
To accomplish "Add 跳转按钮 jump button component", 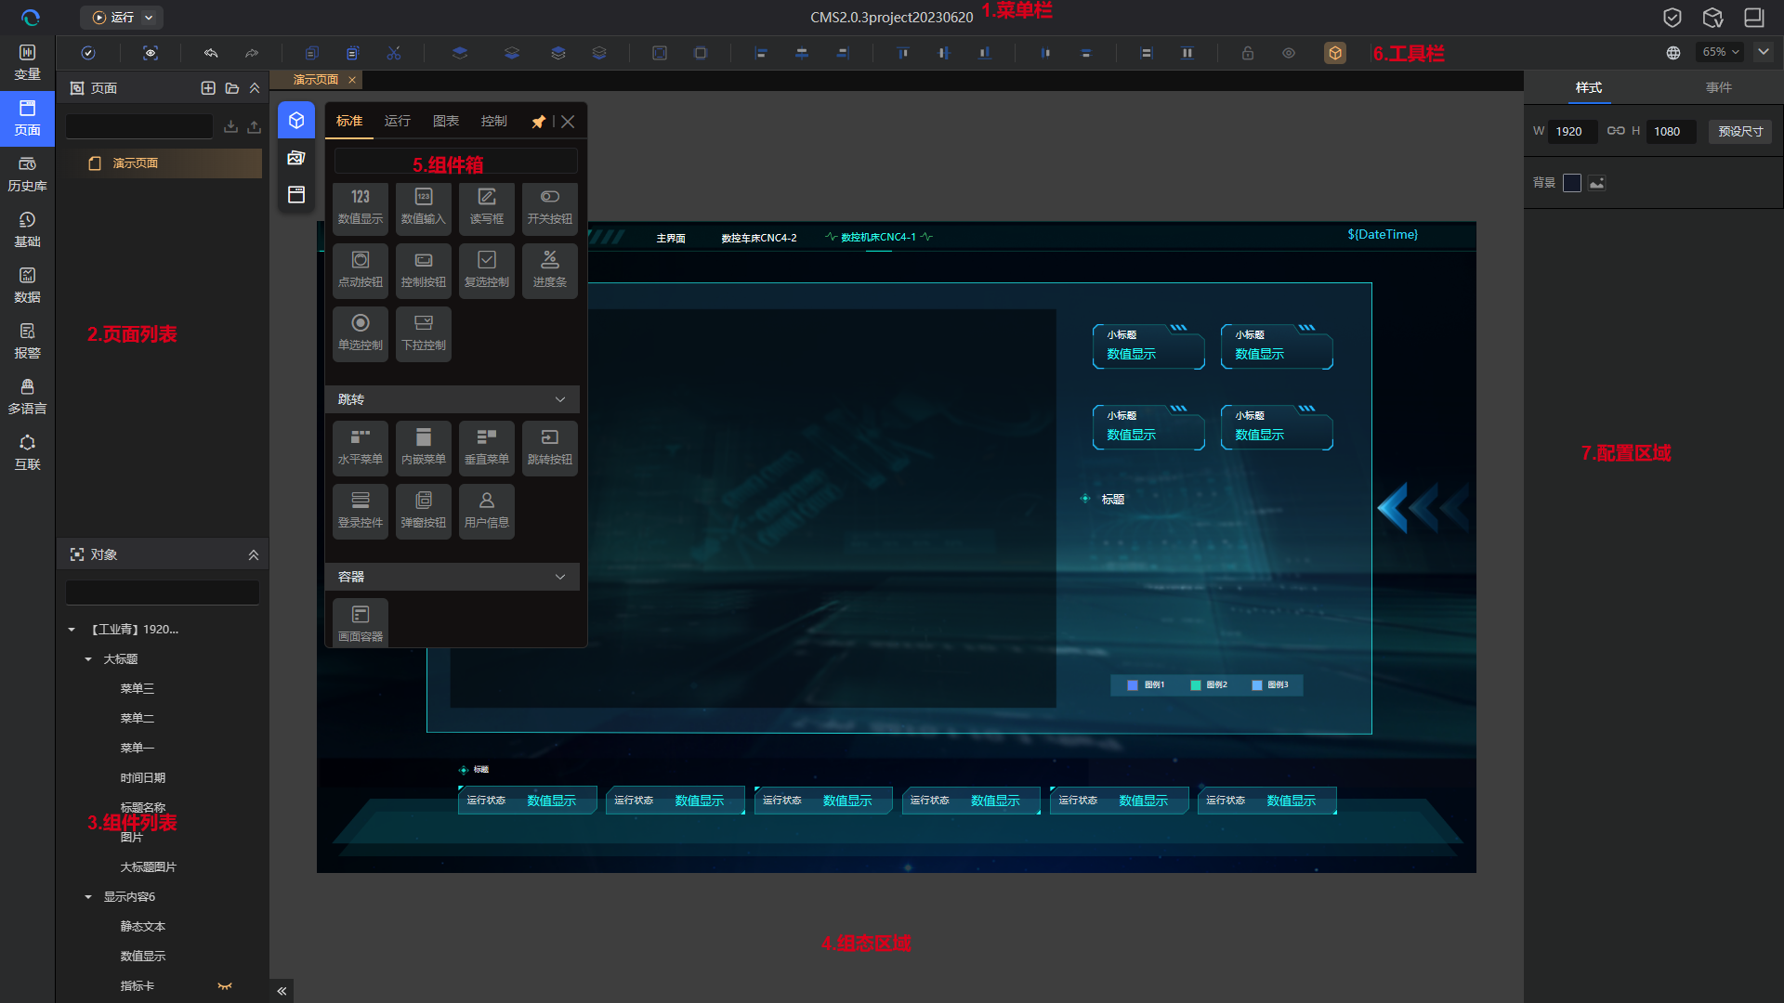I will tap(550, 448).
